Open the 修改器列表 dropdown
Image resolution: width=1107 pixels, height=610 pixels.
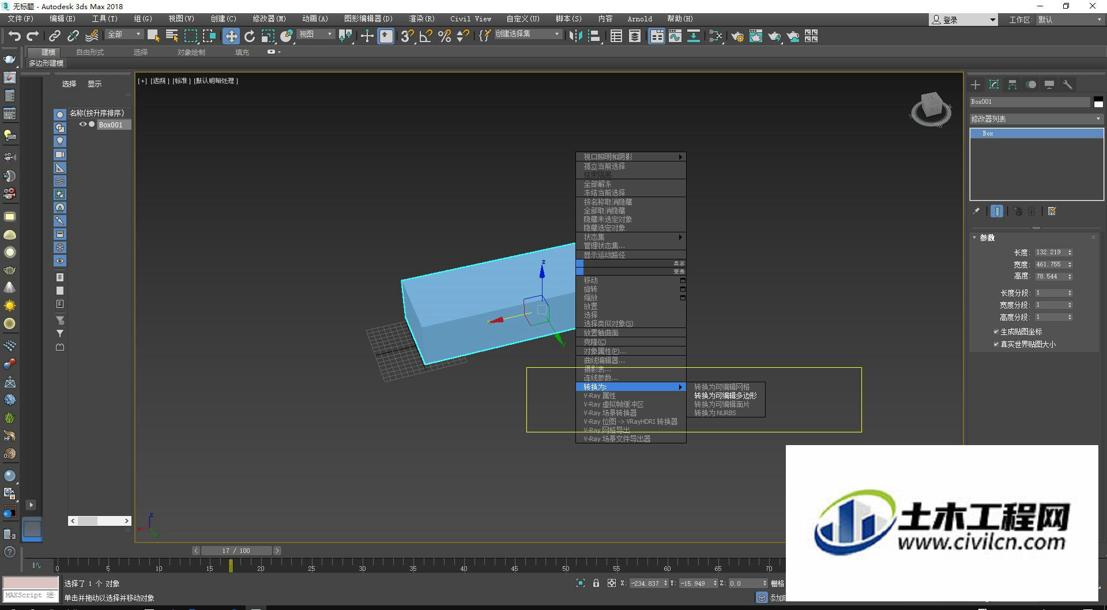tap(1036, 119)
